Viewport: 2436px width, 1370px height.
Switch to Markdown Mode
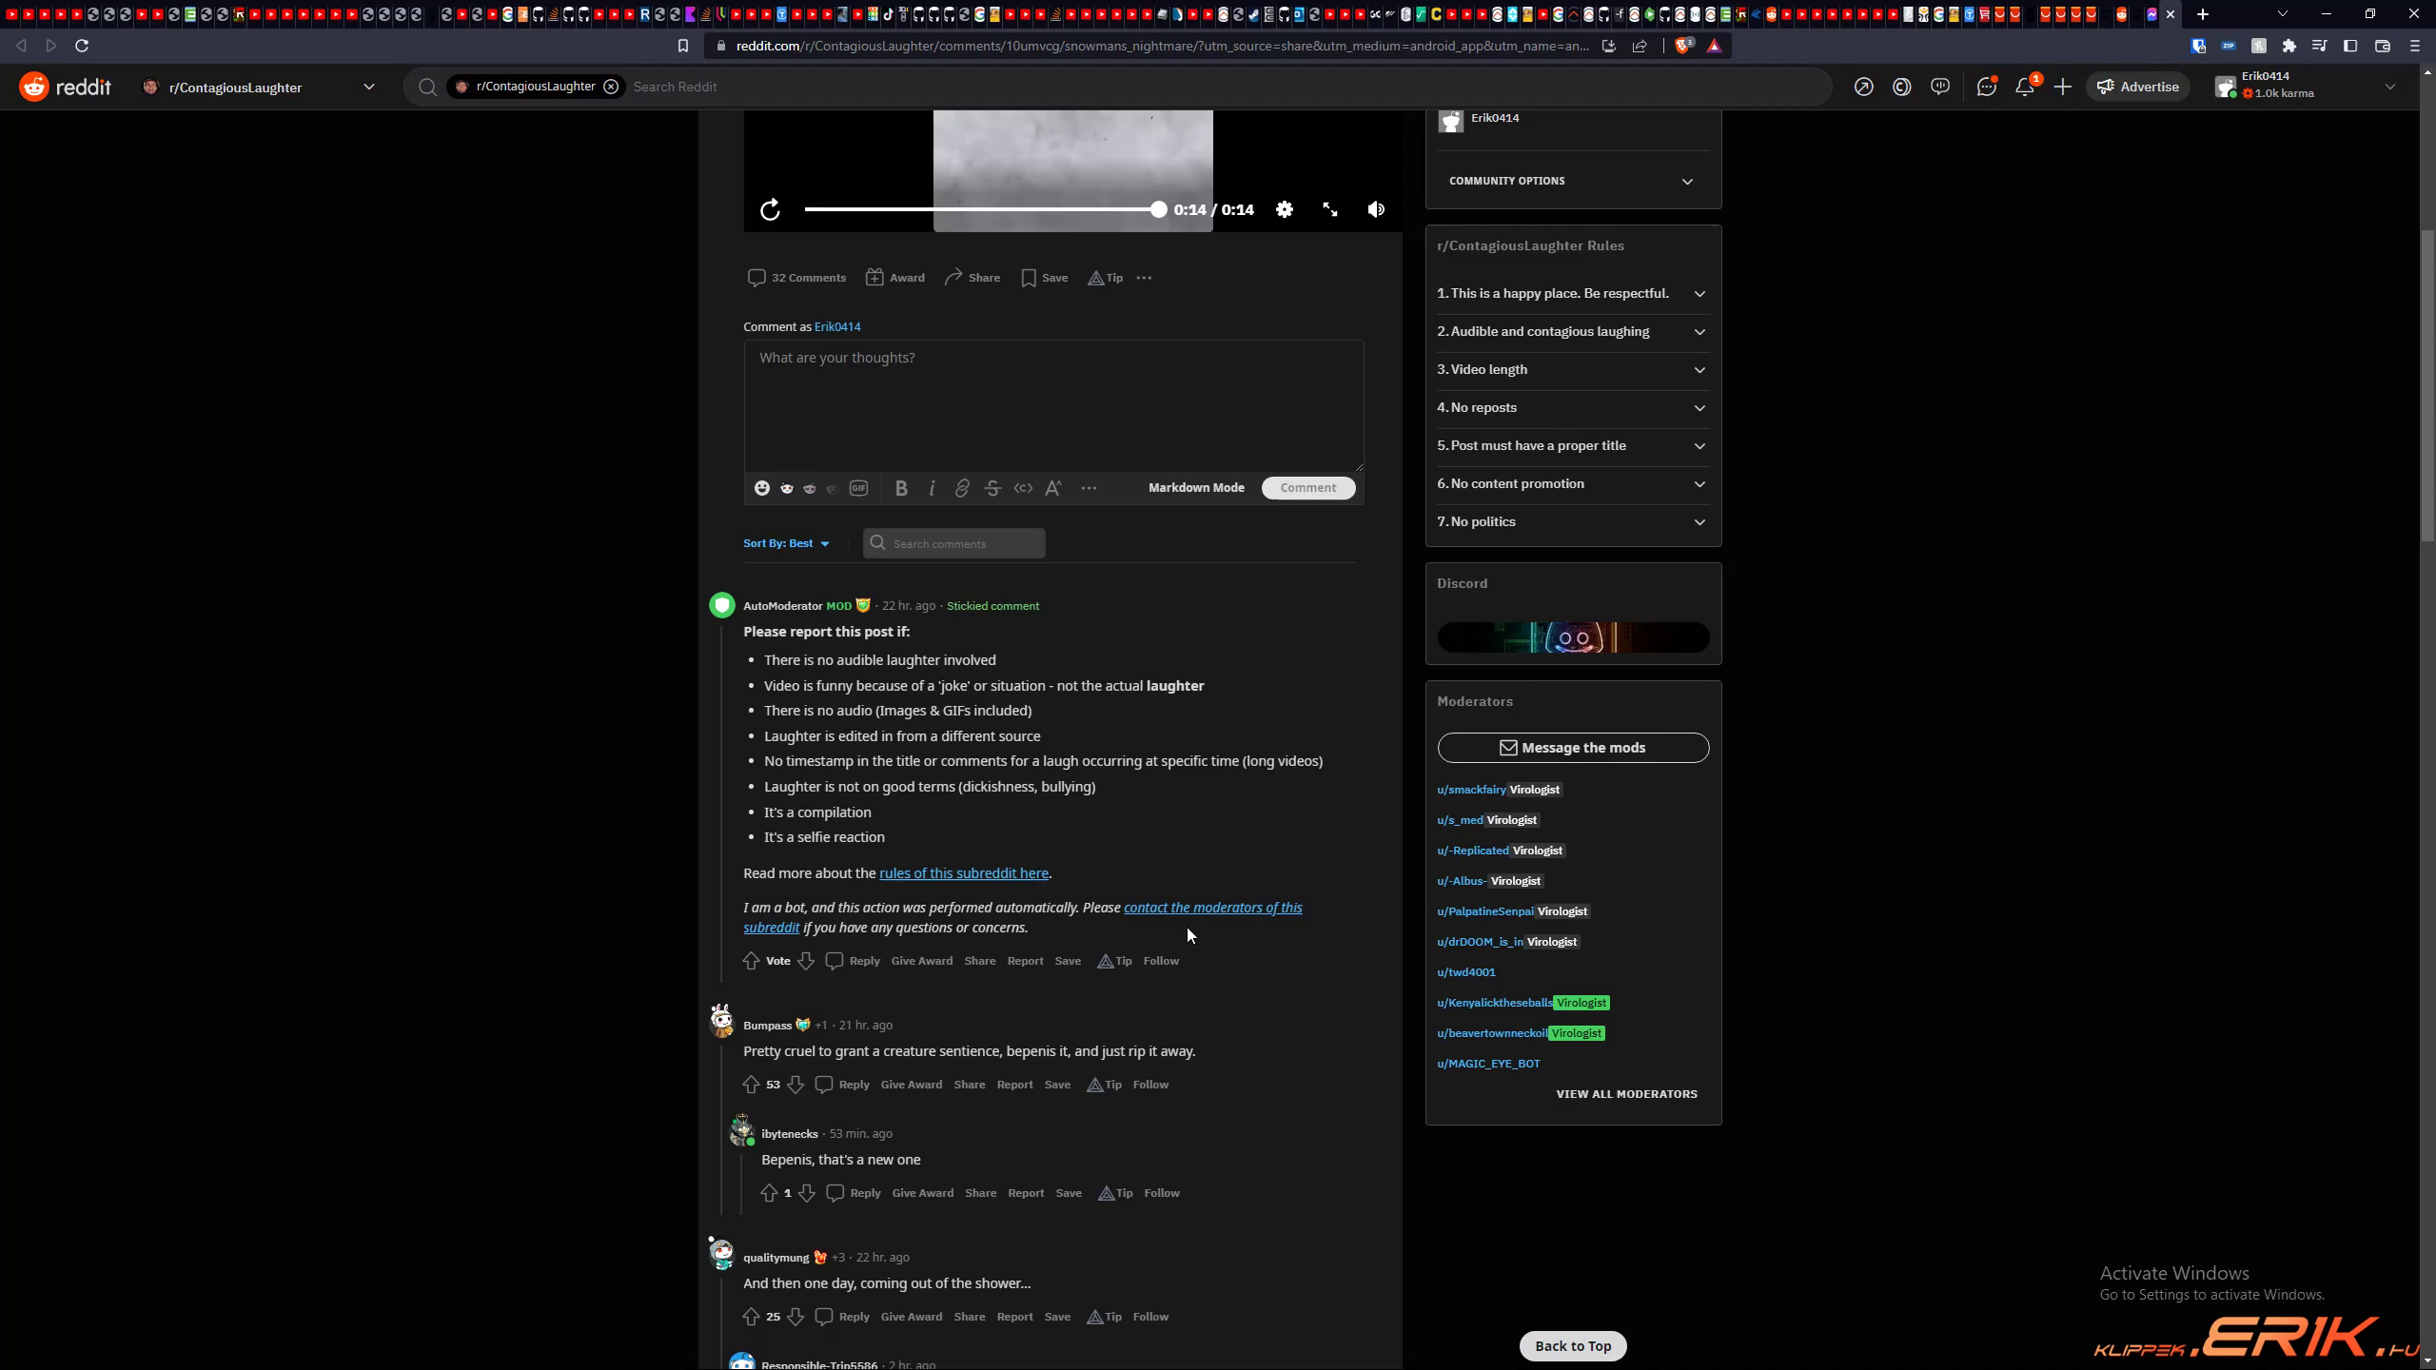tap(1196, 487)
